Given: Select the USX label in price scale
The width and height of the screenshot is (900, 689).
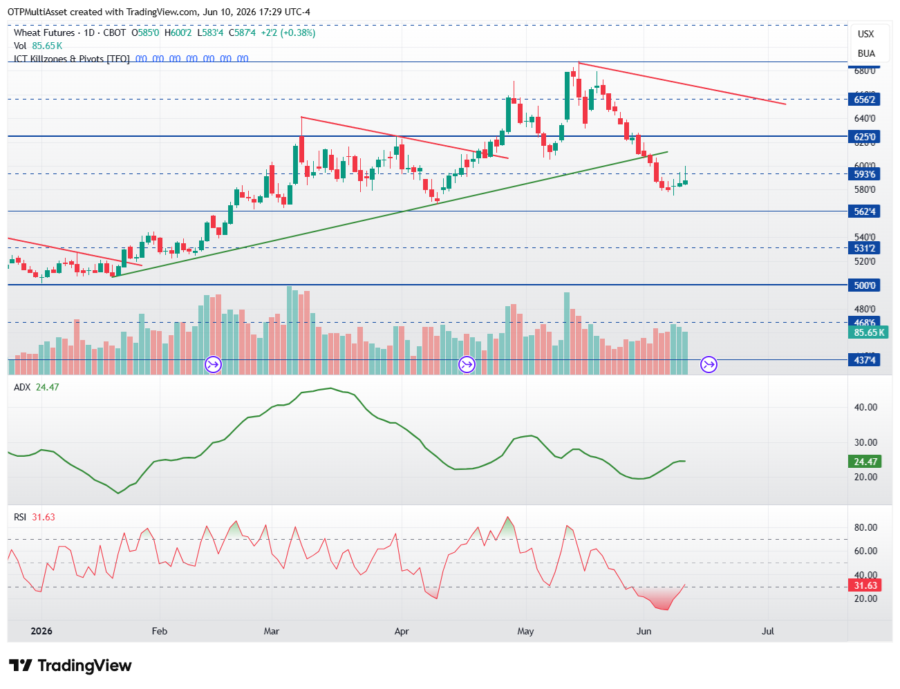Looking at the screenshot, I should [x=865, y=34].
